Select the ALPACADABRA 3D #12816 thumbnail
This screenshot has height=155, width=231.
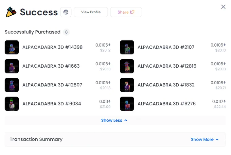coord(127,66)
